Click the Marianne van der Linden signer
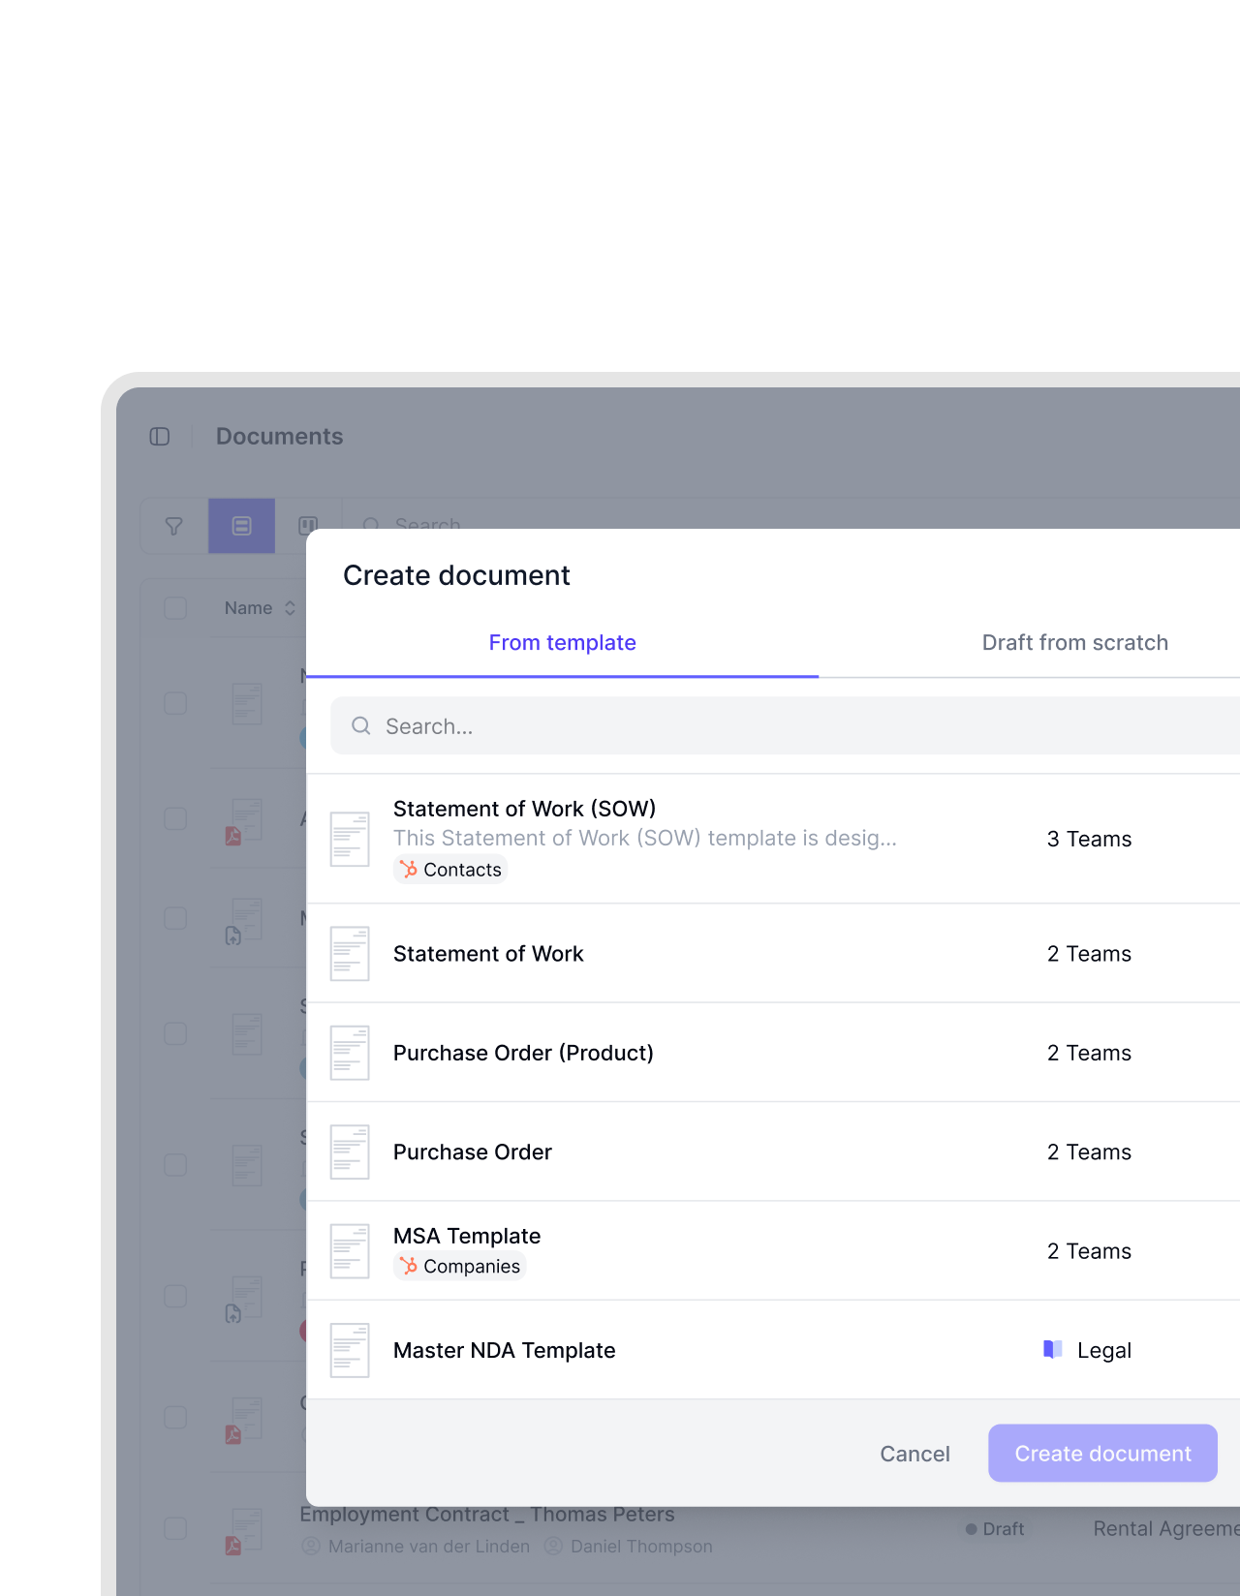1240x1596 pixels. click(x=417, y=1547)
